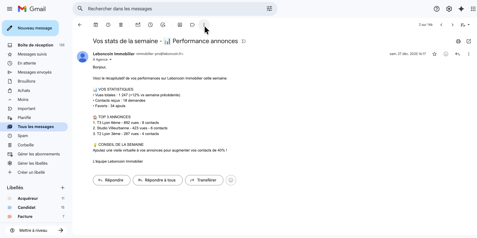This screenshot has height=238, width=477.
Task: Open the email in new window
Action: (x=469, y=41)
